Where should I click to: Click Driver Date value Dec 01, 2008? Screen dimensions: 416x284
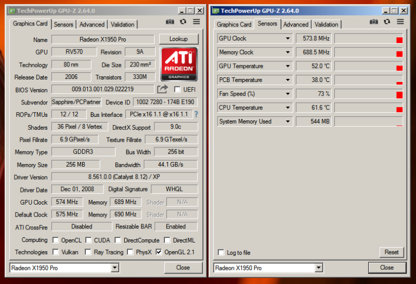pos(77,189)
